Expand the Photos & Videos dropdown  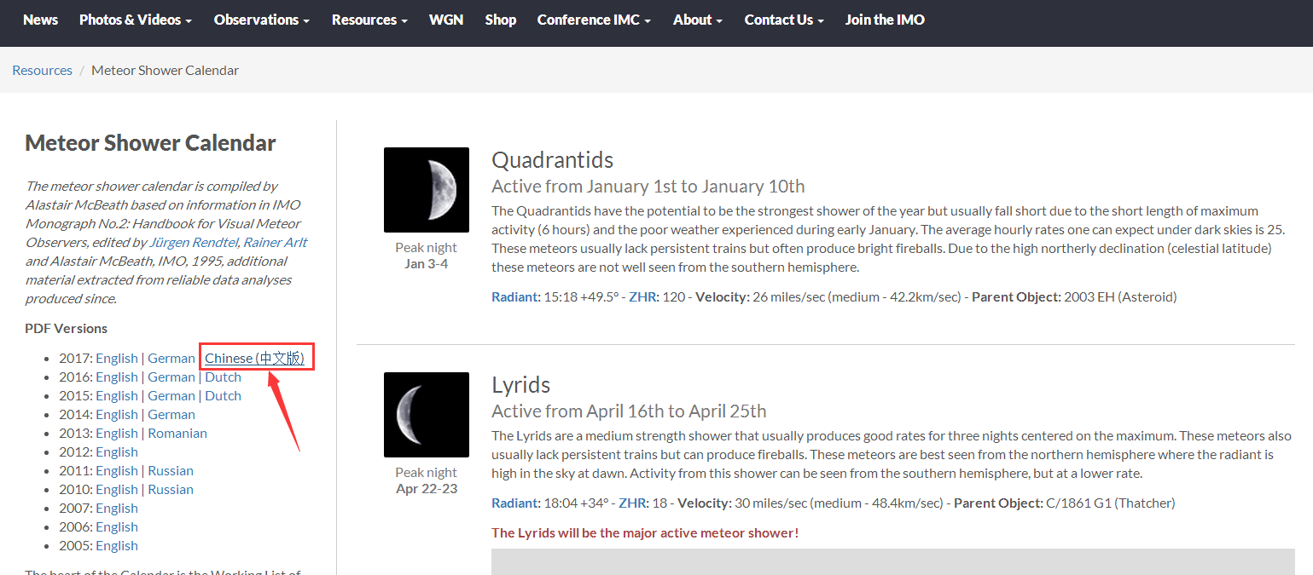point(135,20)
